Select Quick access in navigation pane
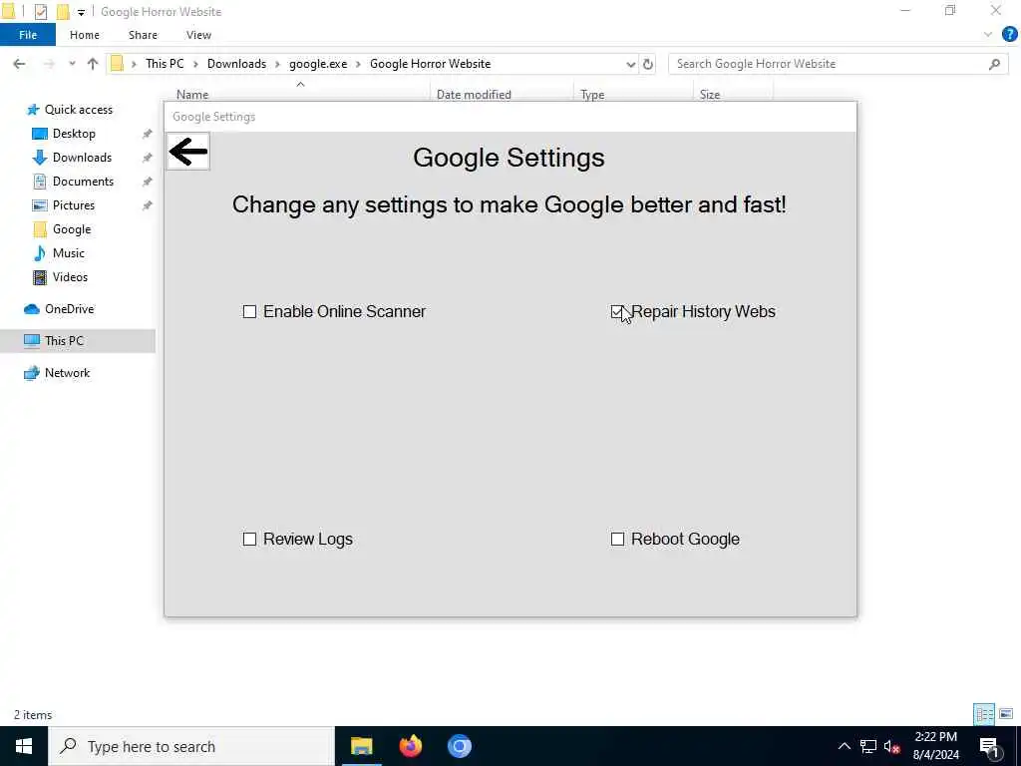 [x=78, y=110]
